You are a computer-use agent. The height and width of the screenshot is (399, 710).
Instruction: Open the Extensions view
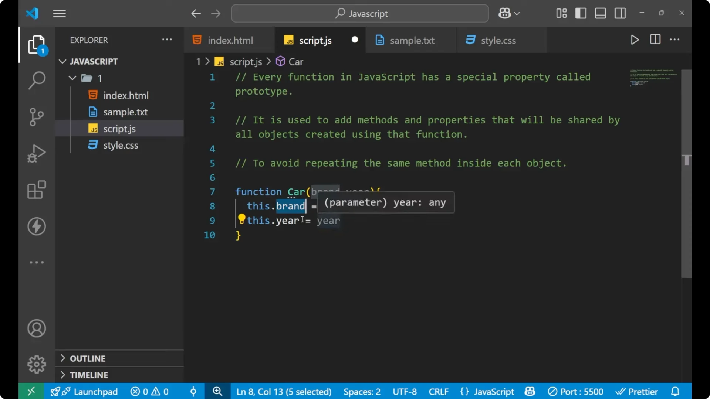coord(37,190)
